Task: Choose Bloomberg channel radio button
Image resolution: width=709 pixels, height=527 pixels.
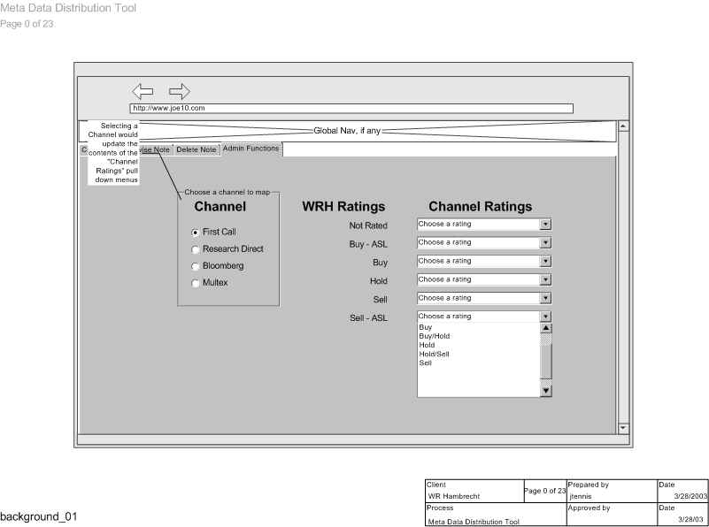Action: click(x=196, y=266)
